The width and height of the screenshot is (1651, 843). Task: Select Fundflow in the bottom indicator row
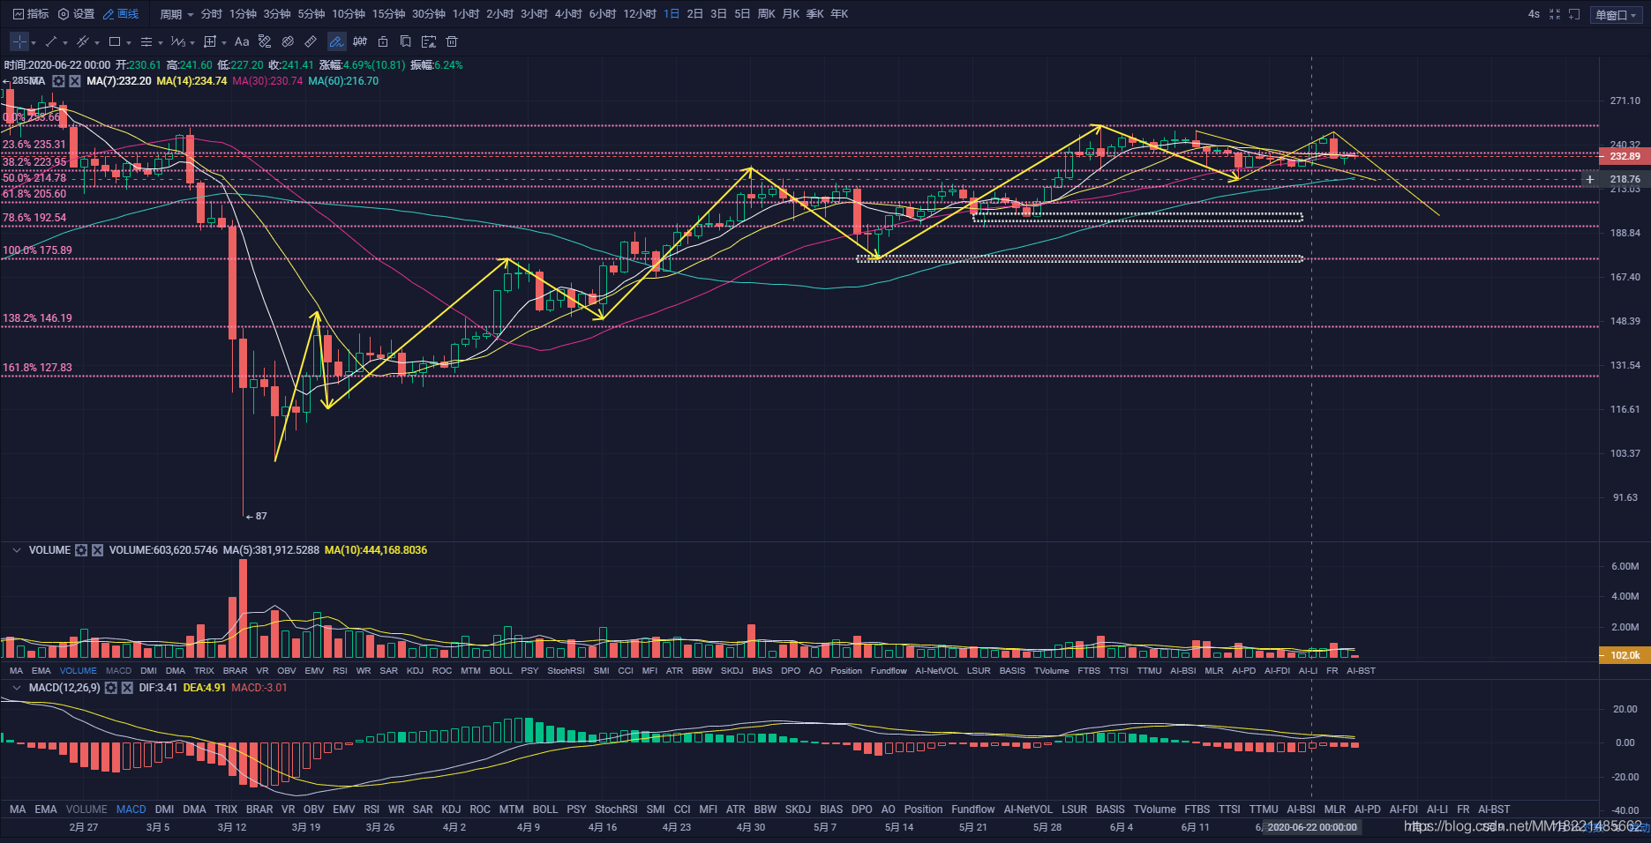coord(973,809)
